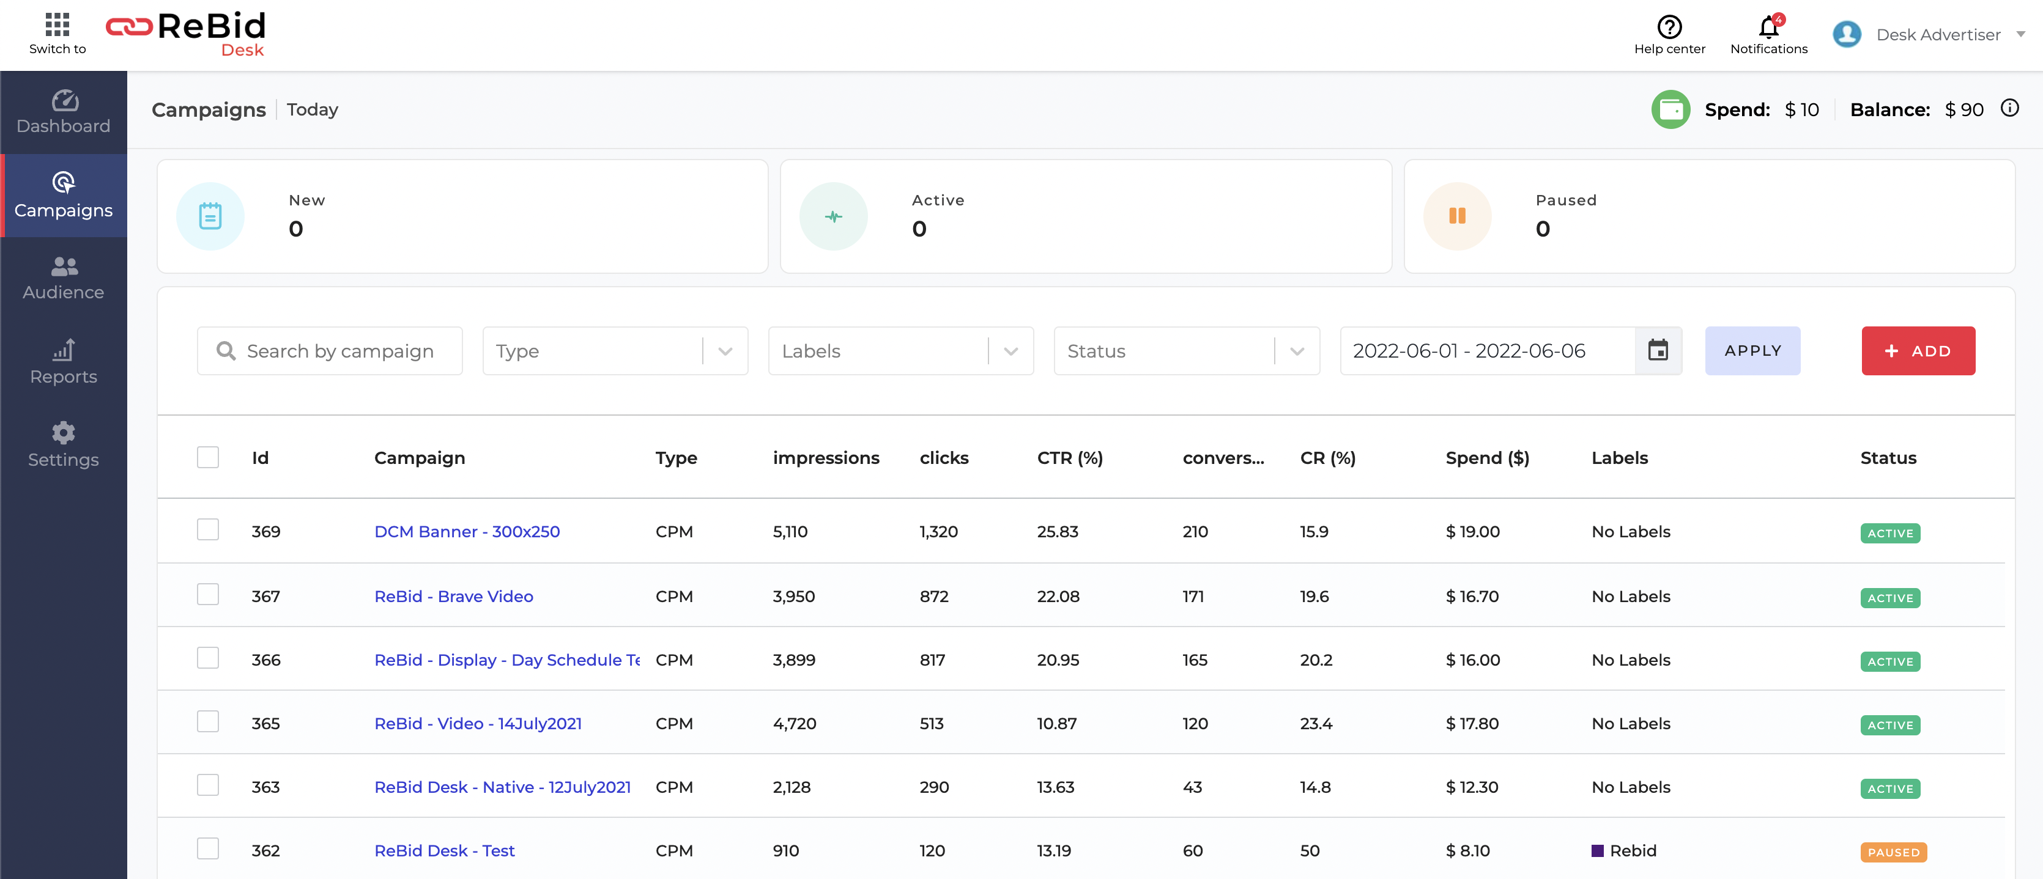The width and height of the screenshot is (2043, 879).
Task: Click the Today label beside Campaigns
Action: point(313,109)
